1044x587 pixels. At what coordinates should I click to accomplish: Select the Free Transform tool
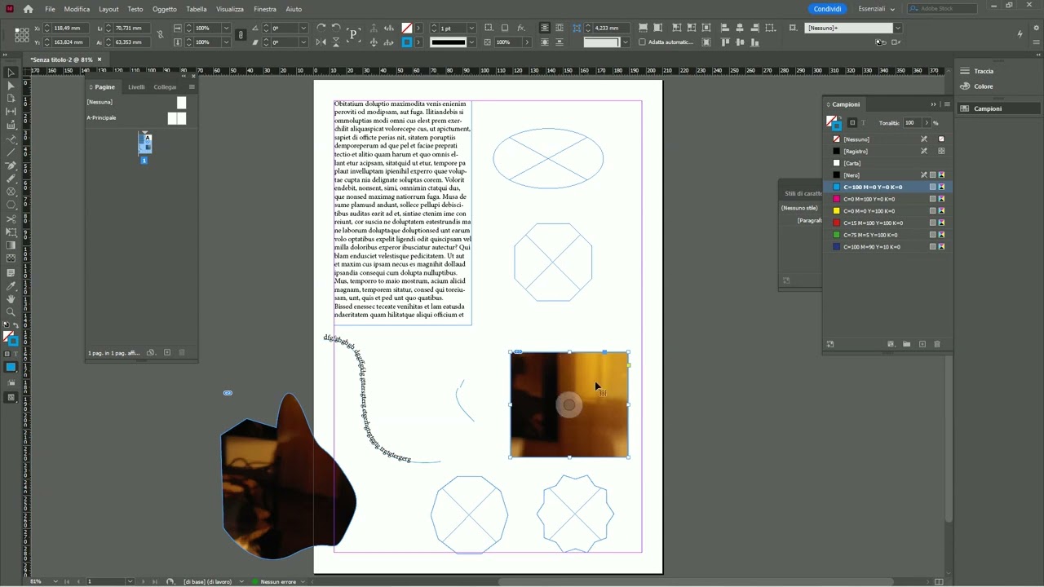click(x=11, y=232)
